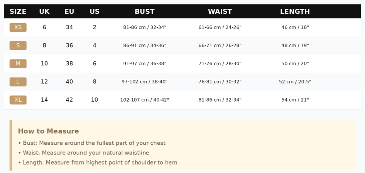Click the How to Measure heading

pos(48,131)
